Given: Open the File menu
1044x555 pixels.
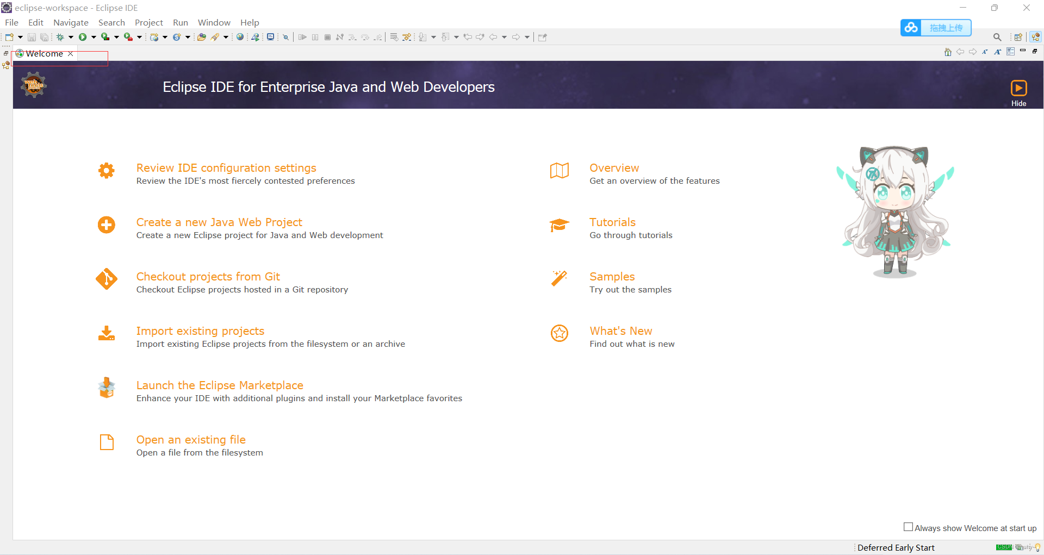Looking at the screenshot, I should click(11, 22).
